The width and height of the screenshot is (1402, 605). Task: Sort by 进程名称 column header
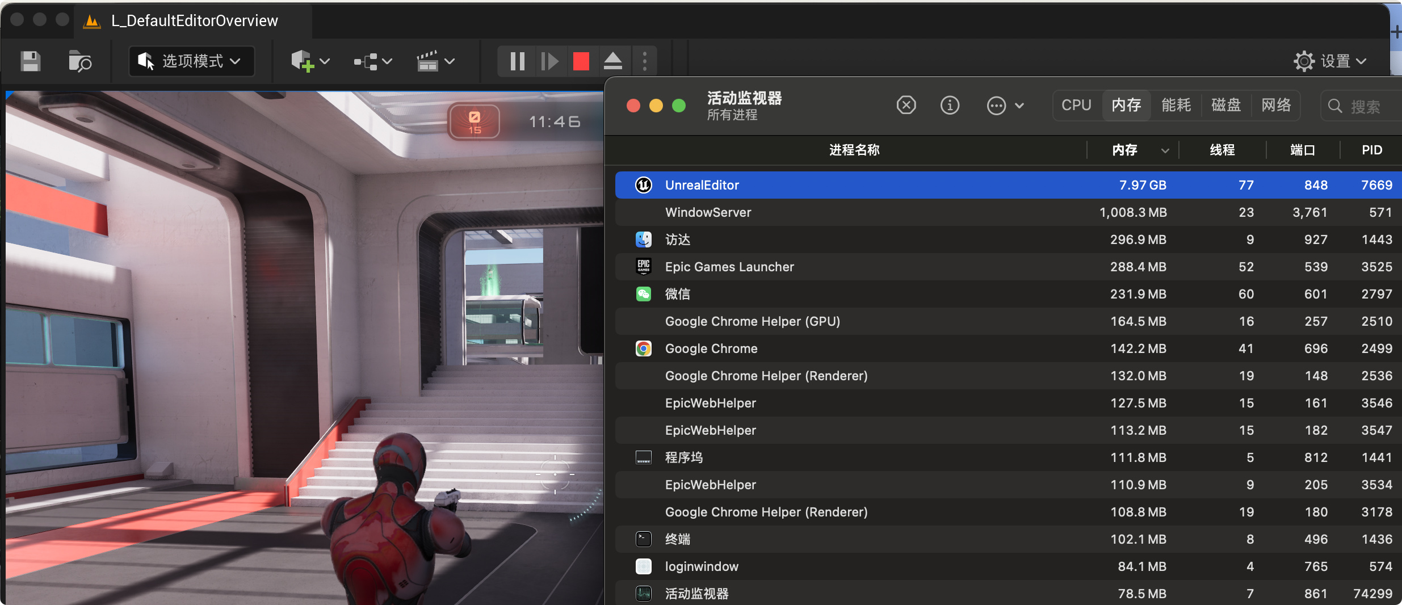[854, 150]
